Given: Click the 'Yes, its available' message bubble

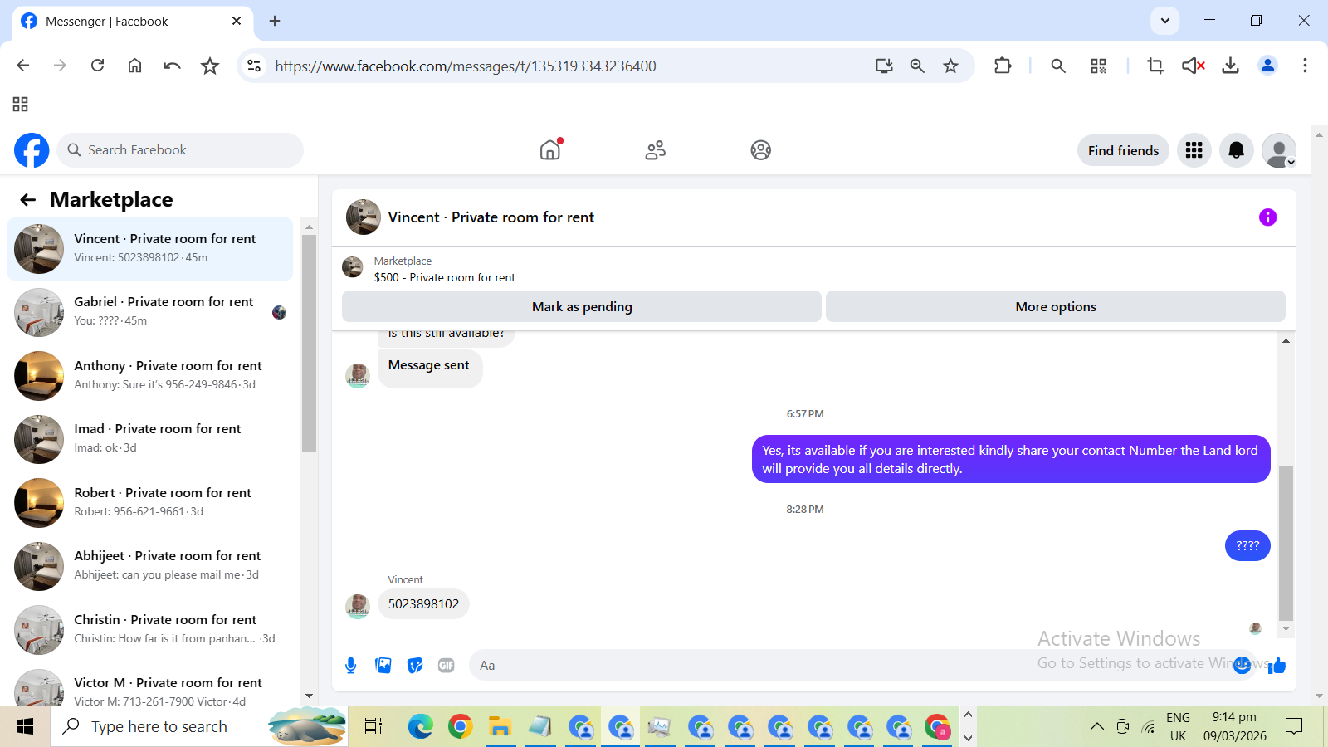Looking at the screenshot, I should [1011, 459].
